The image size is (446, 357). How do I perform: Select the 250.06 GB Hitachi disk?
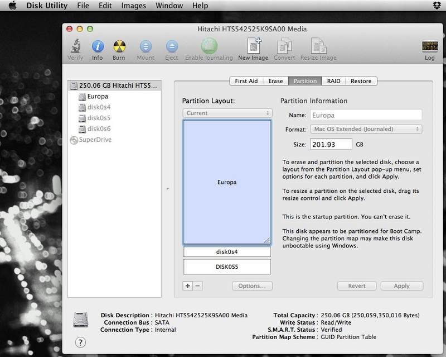(114, 85)
